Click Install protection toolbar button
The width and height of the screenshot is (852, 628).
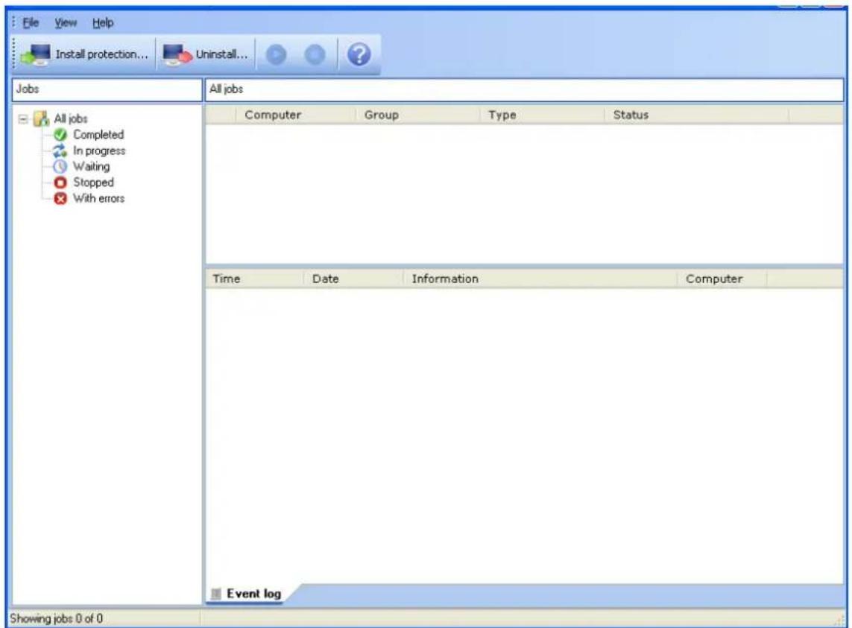tap(84, 54)
